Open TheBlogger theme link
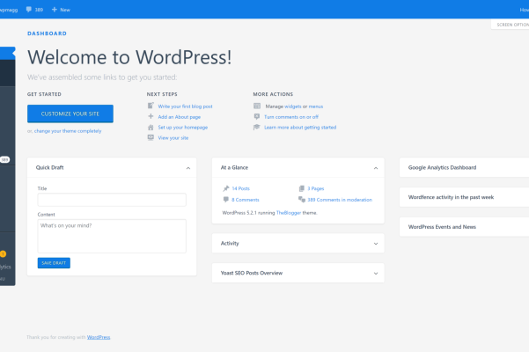The image size is (529, 352). (289, 213)
